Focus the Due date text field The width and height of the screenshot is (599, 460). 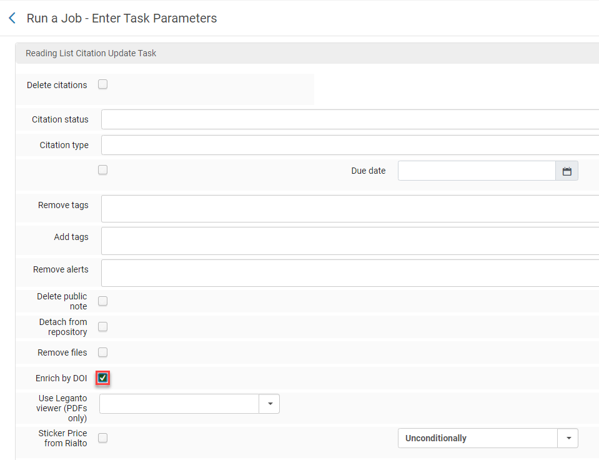coord(477,171)
